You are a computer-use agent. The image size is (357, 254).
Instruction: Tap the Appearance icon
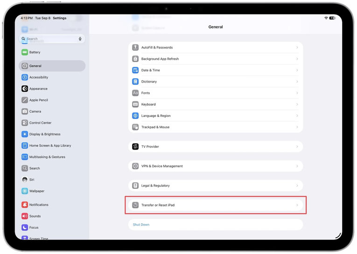click(25, 89)
